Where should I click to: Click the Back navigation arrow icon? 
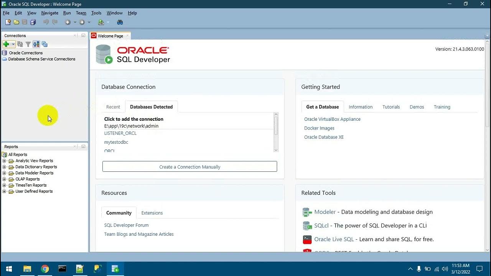tap(68, 22)
